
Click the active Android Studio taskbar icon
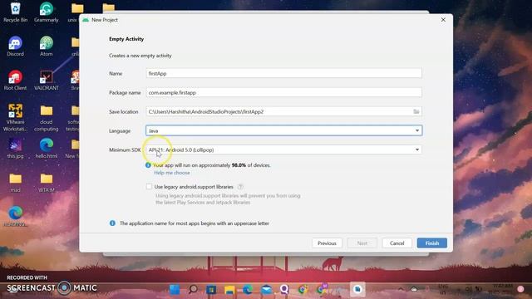[357, 289]
